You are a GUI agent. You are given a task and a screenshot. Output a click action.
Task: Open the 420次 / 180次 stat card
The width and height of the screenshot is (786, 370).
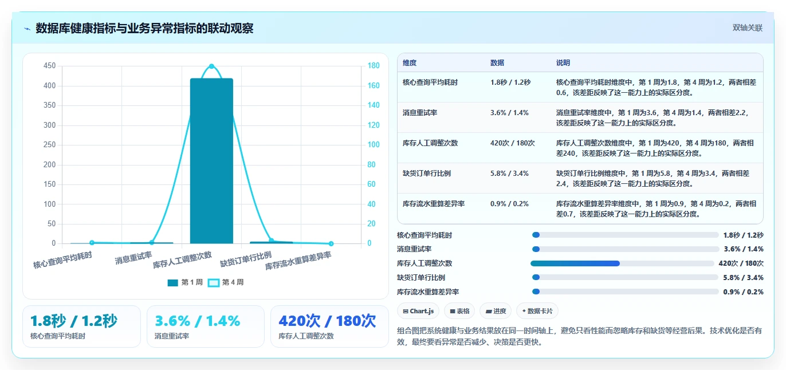pos(329,326)
